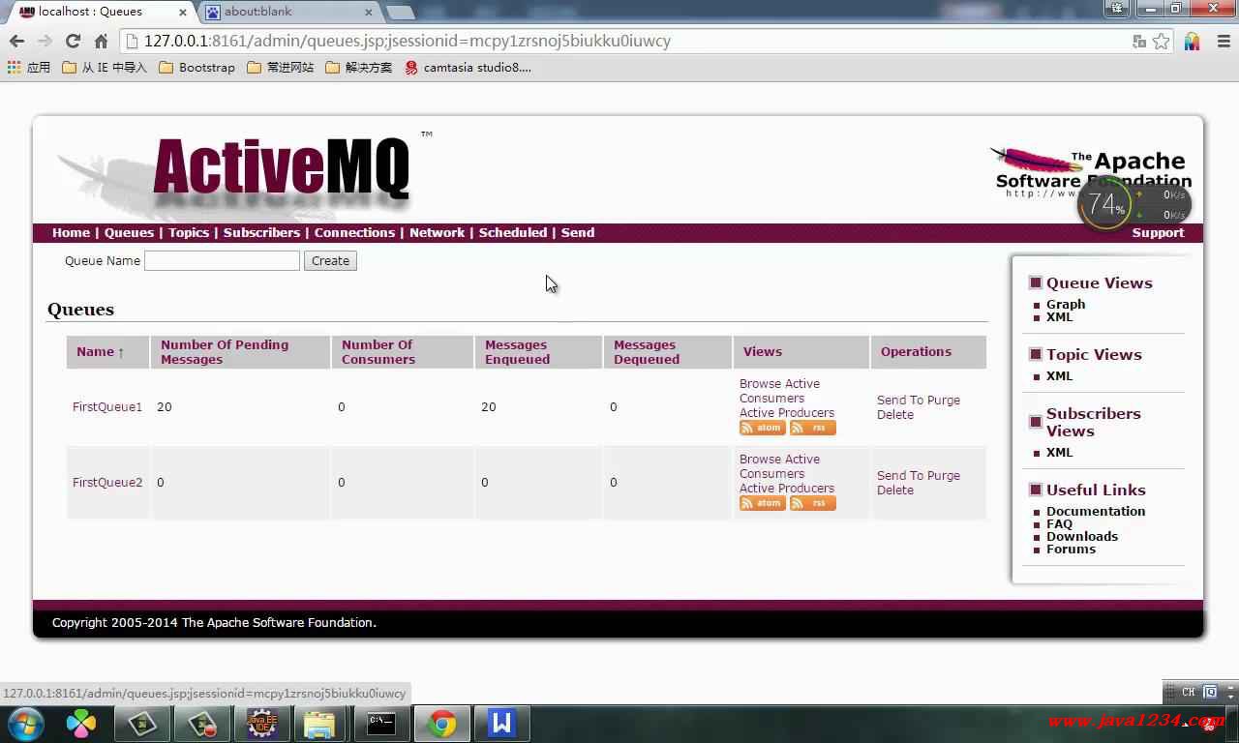Go to Home in ActiveMQ navigation
This screenshot has width=1239, height=743.
tap(71, 232)
